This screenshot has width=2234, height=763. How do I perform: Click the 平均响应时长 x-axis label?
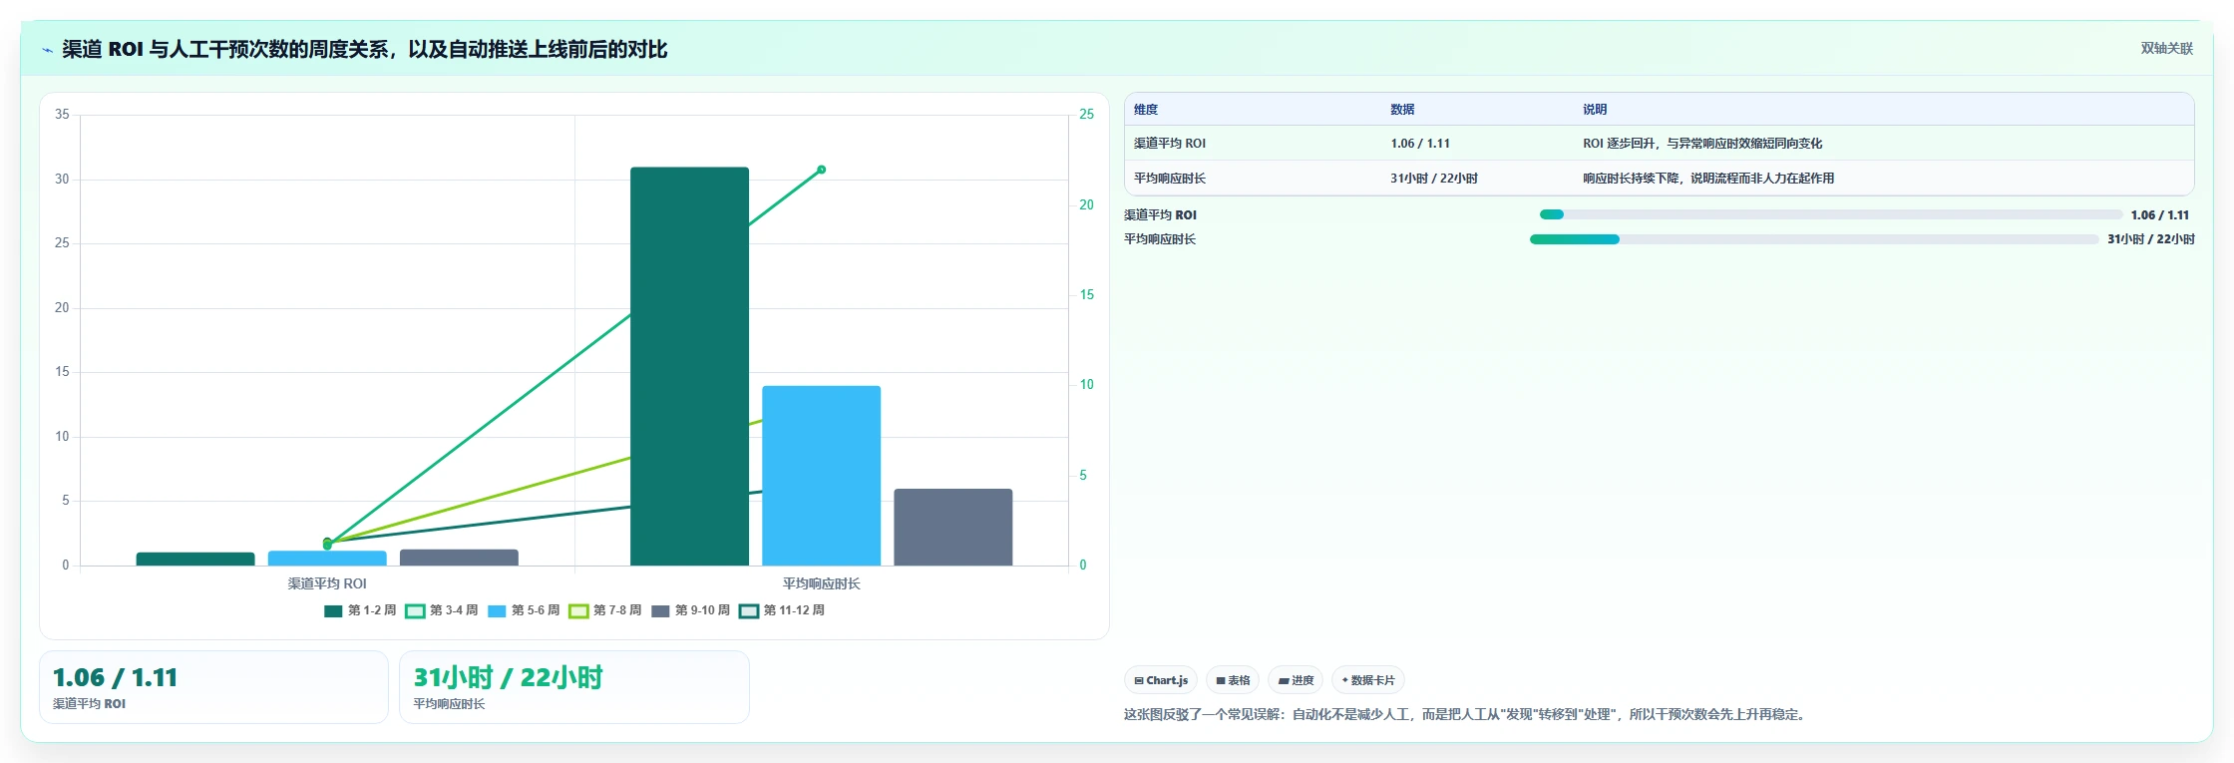821,583
